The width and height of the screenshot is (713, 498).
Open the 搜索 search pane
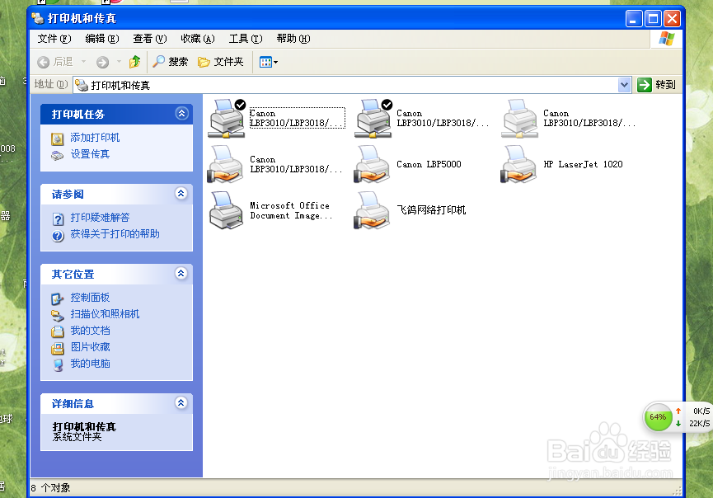pyautogui.click(x=170, y=62)
